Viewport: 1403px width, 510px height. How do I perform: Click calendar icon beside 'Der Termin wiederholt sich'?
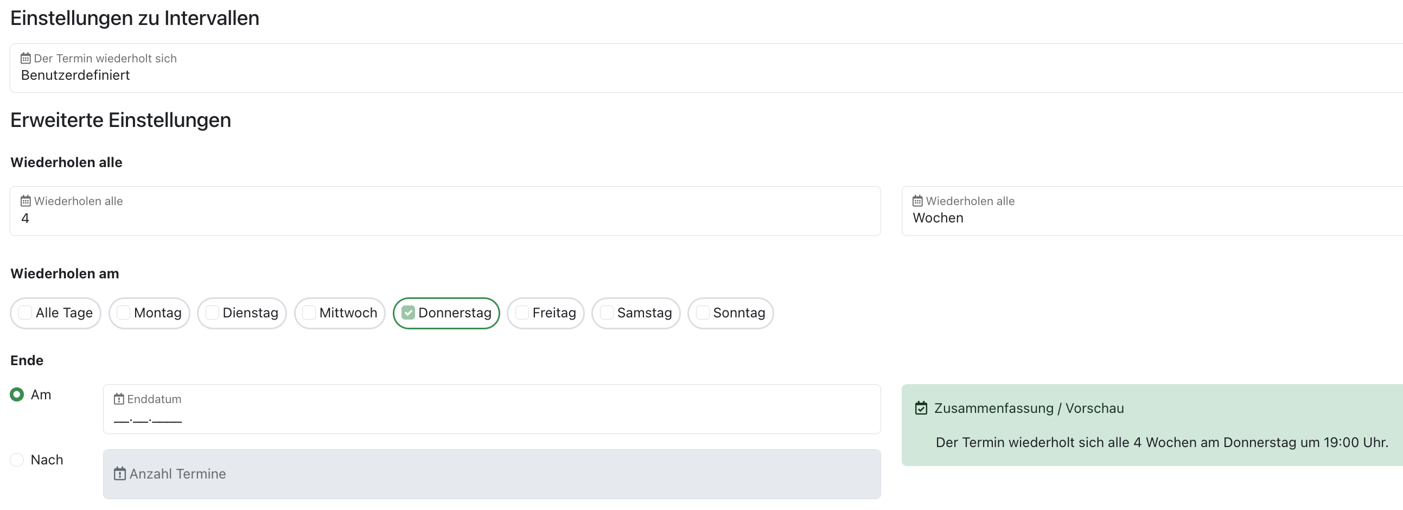click(x=25, y=58)
